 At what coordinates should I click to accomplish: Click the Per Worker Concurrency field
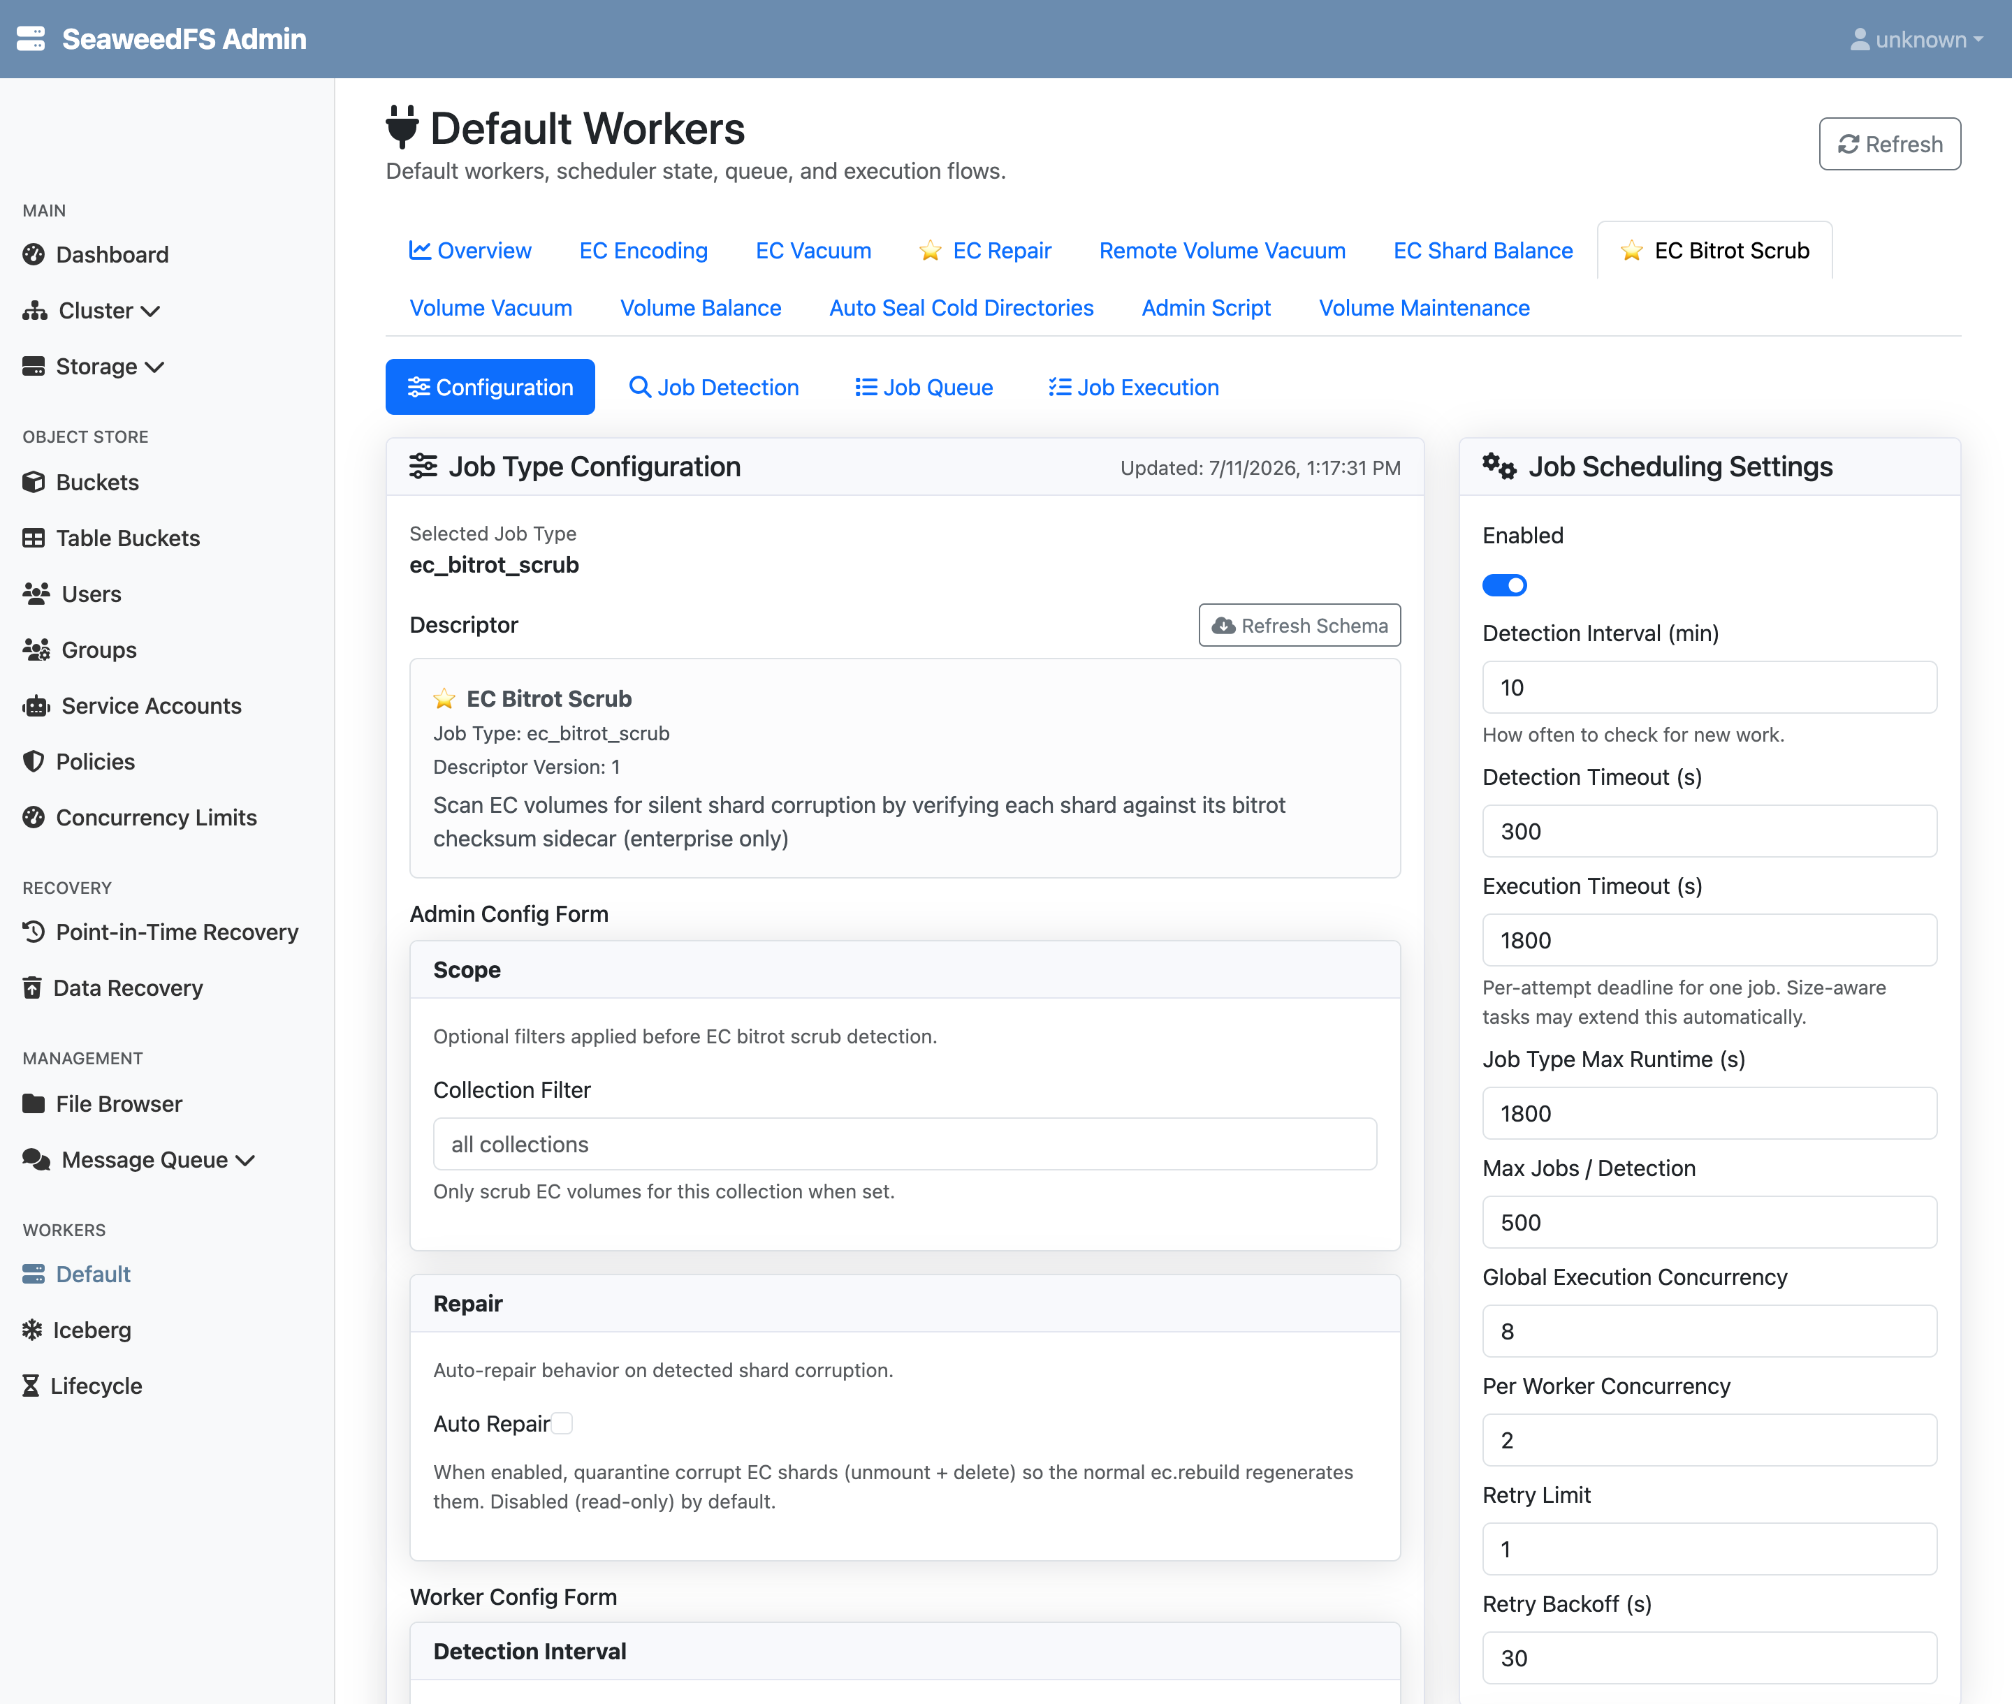pos(1710,1440)
